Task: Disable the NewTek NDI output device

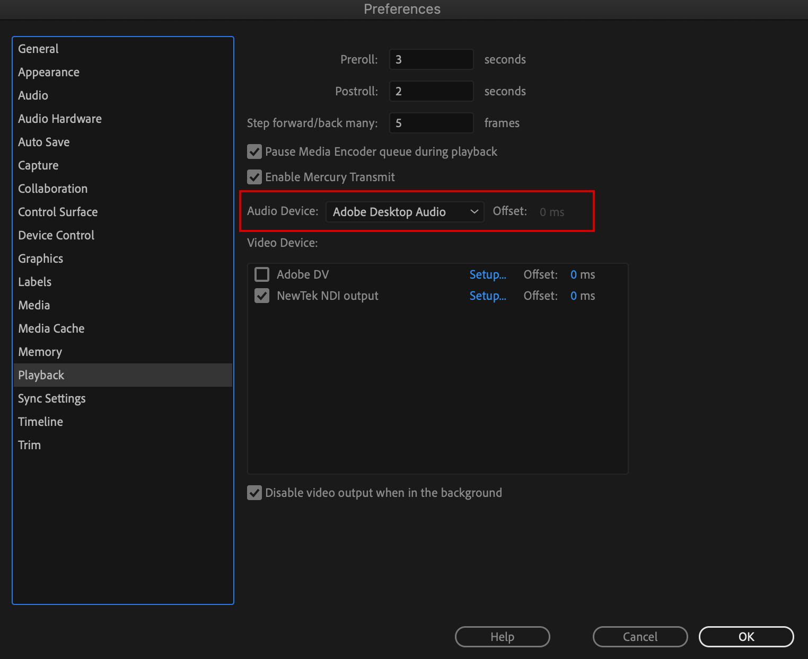Action: 261,296
